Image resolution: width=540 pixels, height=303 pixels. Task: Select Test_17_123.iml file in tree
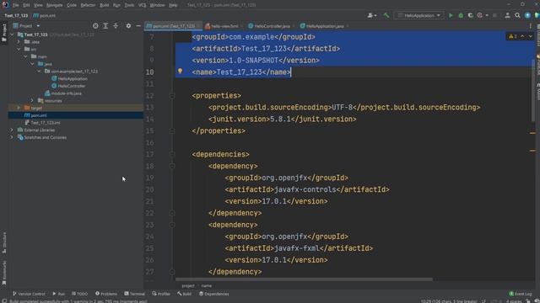tap(45, 123)
